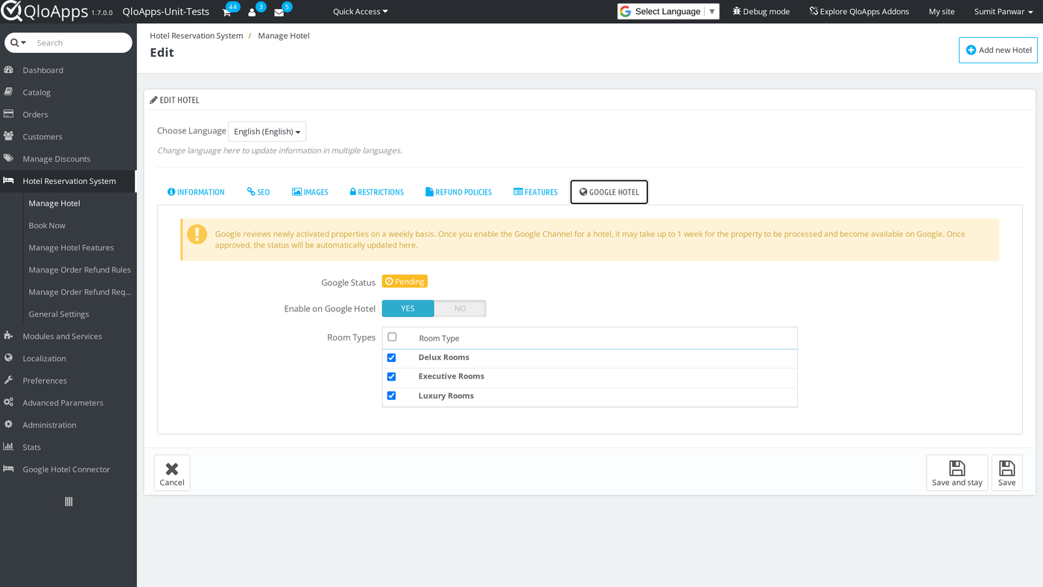Click the Pending Google Status badge

click(405, 282)
